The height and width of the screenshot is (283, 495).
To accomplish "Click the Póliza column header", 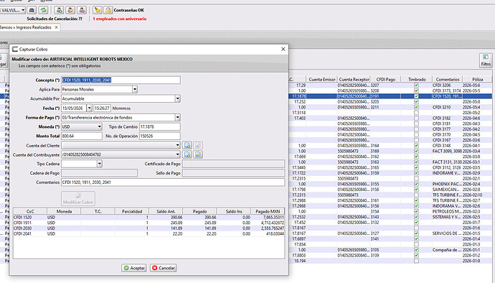I will coord(477,79).
